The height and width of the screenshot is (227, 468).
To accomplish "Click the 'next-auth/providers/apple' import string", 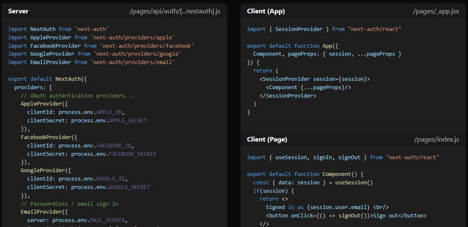I will [x=132, y=37].
